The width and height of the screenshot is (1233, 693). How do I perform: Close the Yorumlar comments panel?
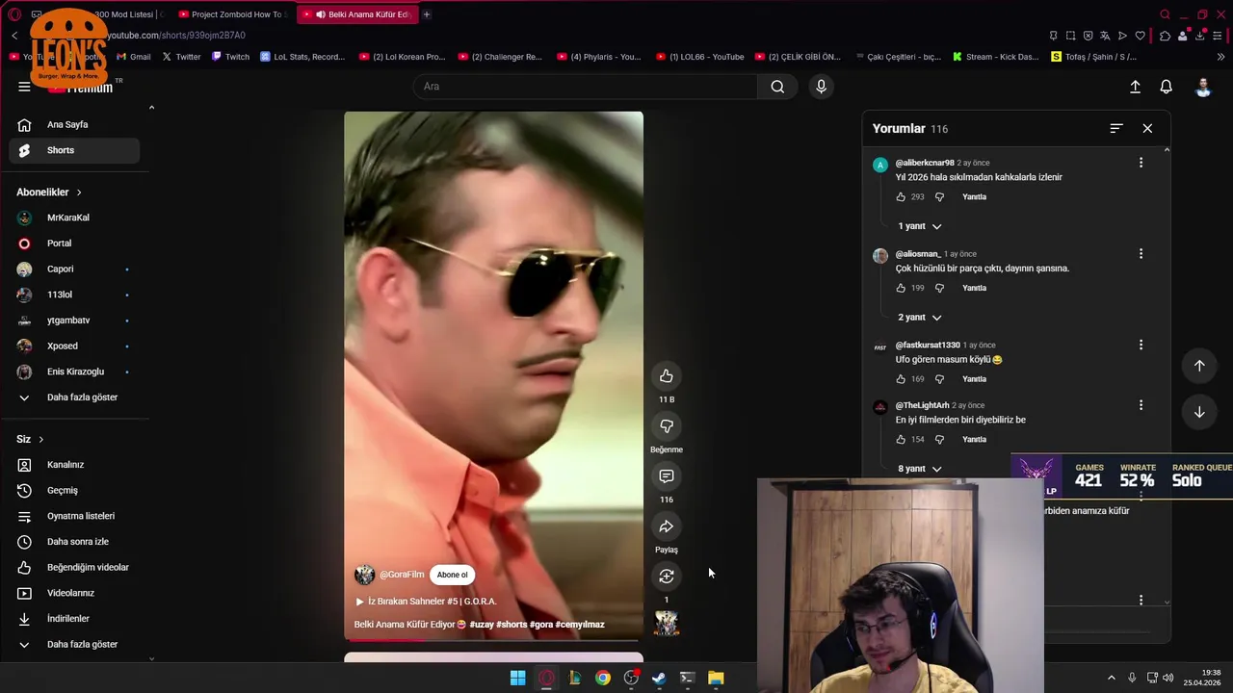[1147, 128]
